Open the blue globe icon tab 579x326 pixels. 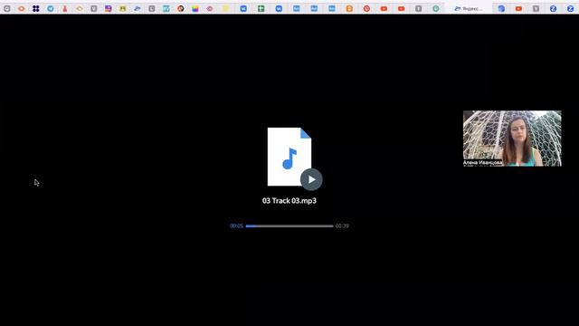(501, 8)
